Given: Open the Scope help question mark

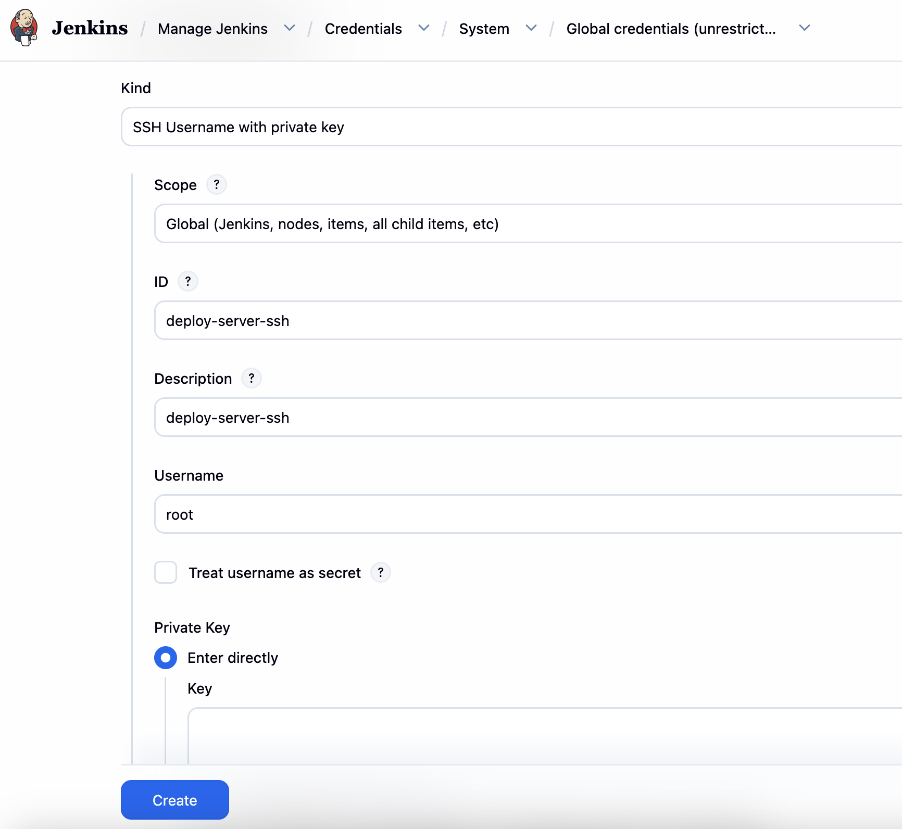Looking at the screenshot, I should point(217,184).
